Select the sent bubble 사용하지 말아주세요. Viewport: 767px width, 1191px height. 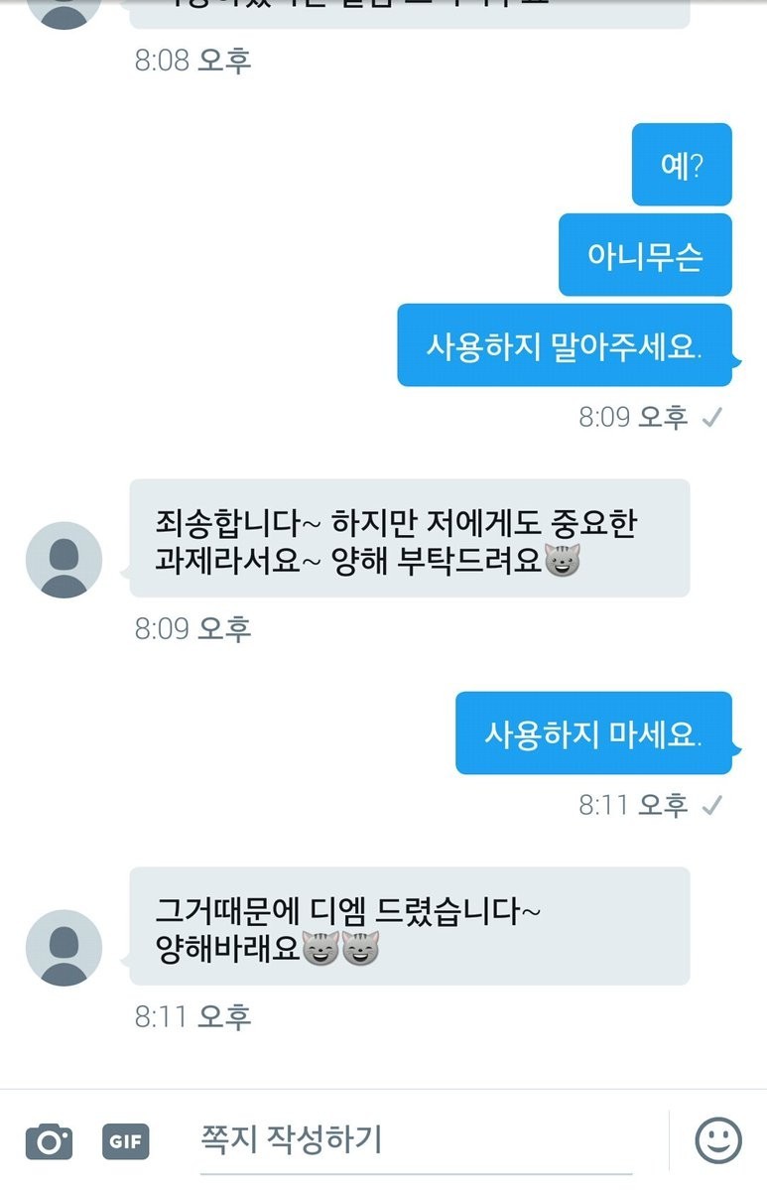click(x=565, y=345)
